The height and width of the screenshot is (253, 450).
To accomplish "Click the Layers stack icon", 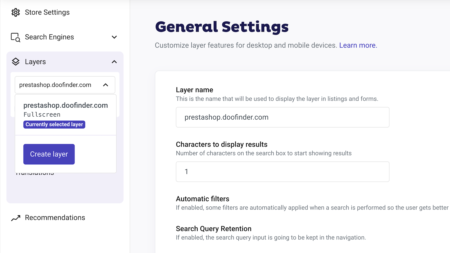I will 16,62.
